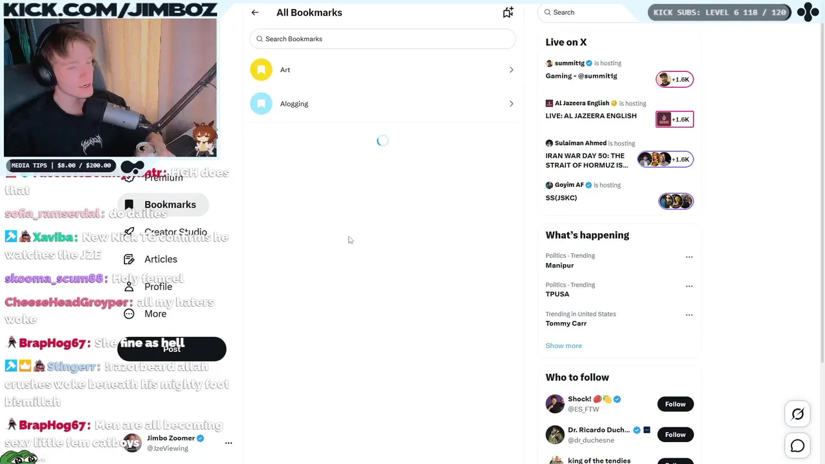Open the Messages chat bubble icon

[797, 446]
